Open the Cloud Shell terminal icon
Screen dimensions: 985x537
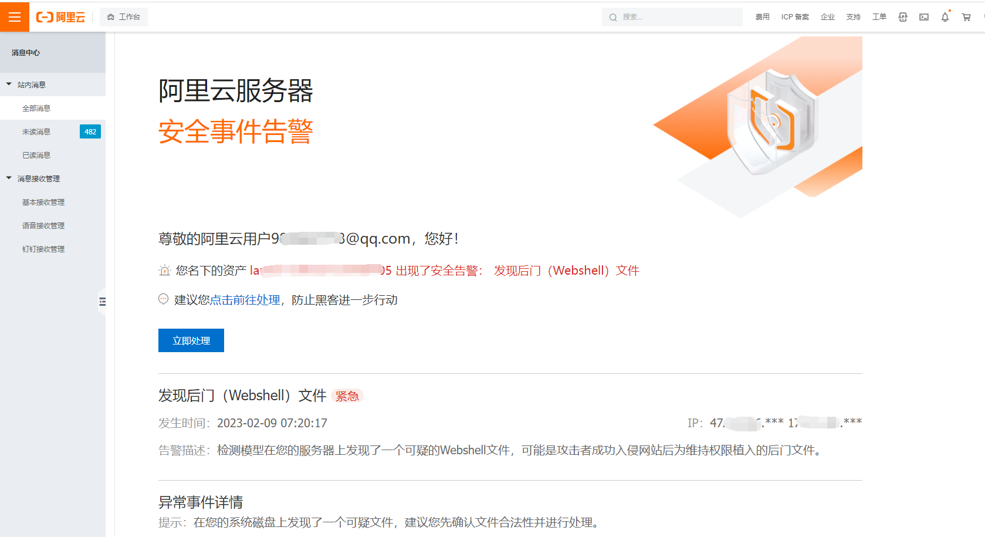point(924,17)
